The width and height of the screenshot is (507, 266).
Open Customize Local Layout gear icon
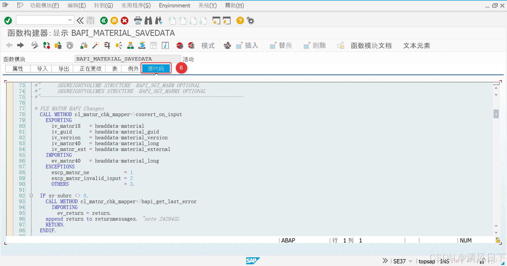pos(250,20)
